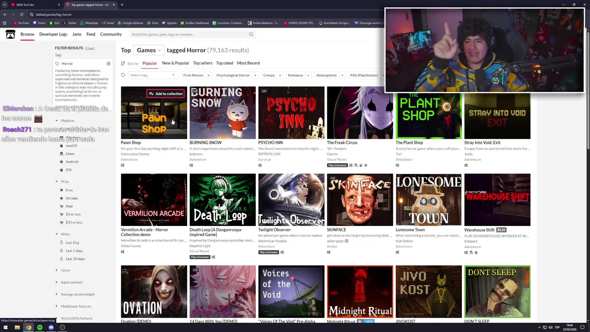Open the Select a tag dropdown
The image size is (590, 332).
152,75
